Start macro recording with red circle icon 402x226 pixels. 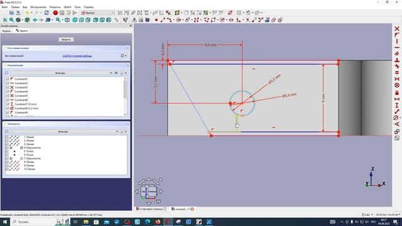point(55,13)
